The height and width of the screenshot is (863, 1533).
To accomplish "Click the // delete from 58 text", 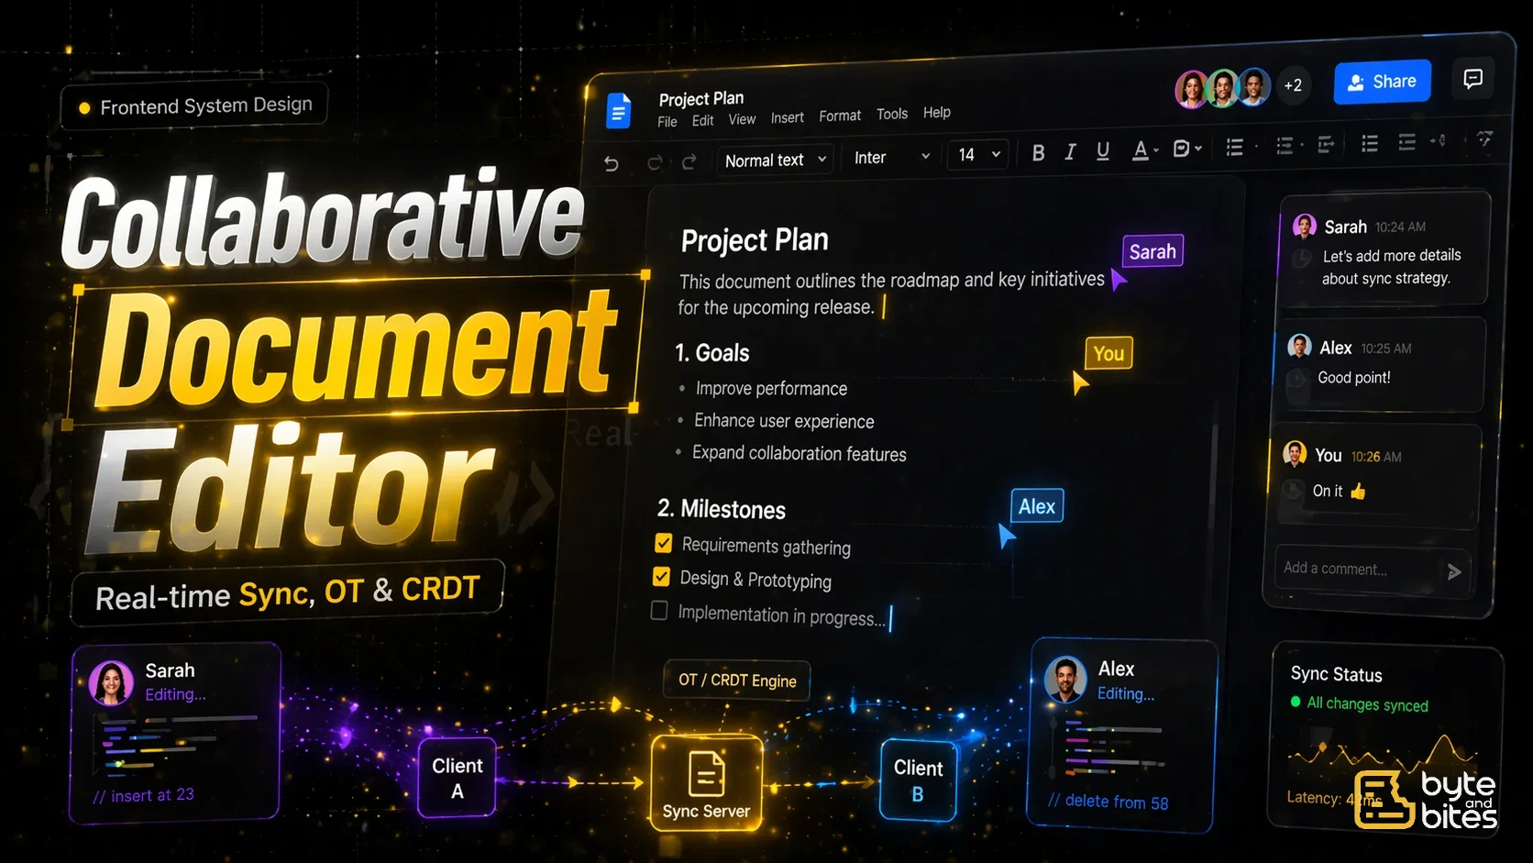I will (x=1108, y=802).
